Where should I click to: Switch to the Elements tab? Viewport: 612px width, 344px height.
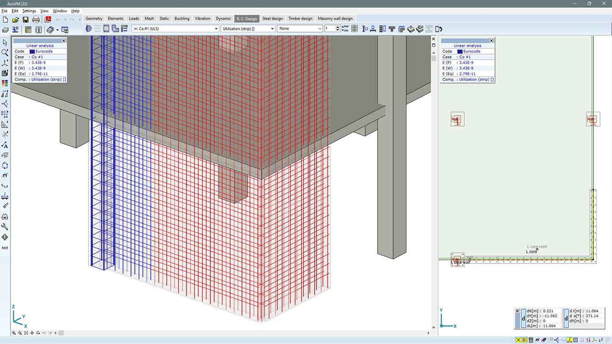click(116, 19)
